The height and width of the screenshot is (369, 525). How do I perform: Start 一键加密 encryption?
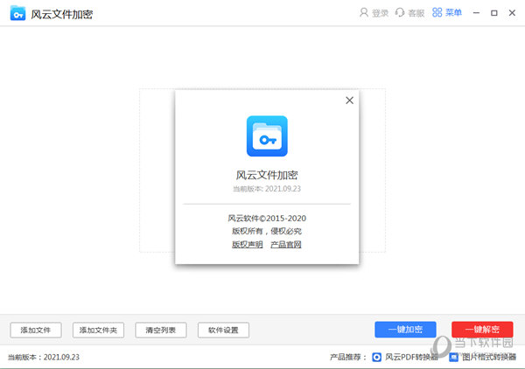click(405, 330)
